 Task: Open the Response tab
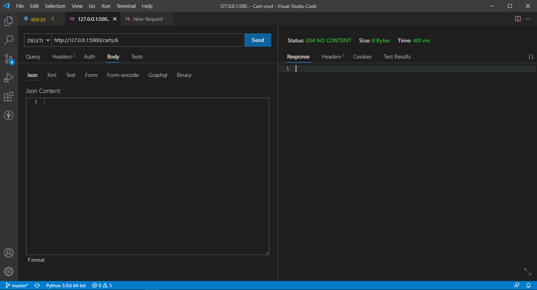click(x=298, y=57)
